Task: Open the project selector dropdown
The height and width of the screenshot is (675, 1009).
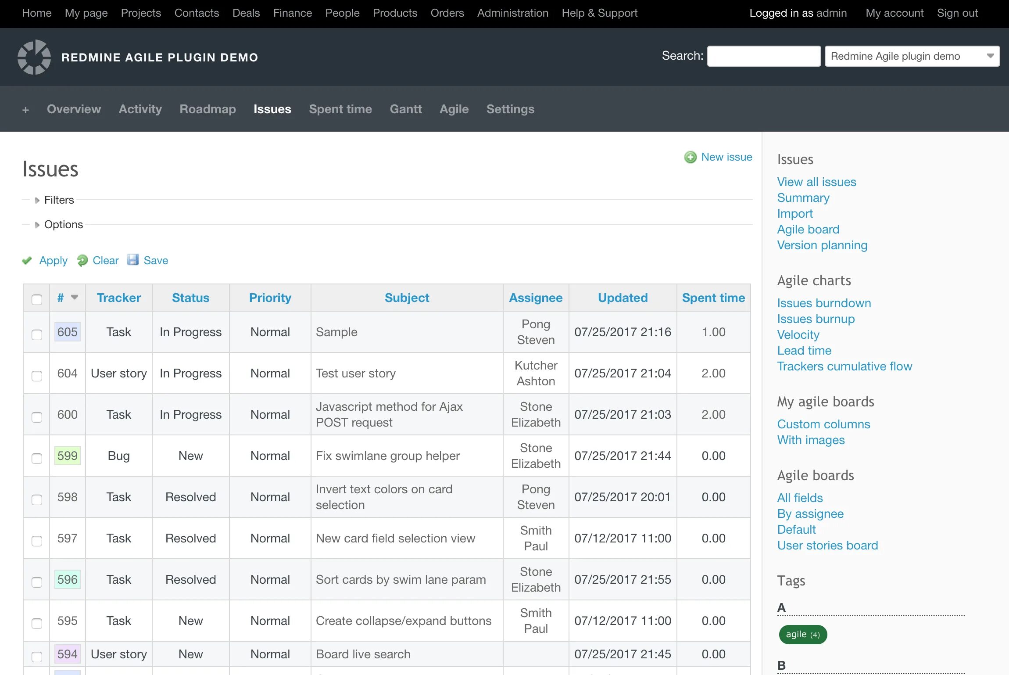Action: point(912,56)
